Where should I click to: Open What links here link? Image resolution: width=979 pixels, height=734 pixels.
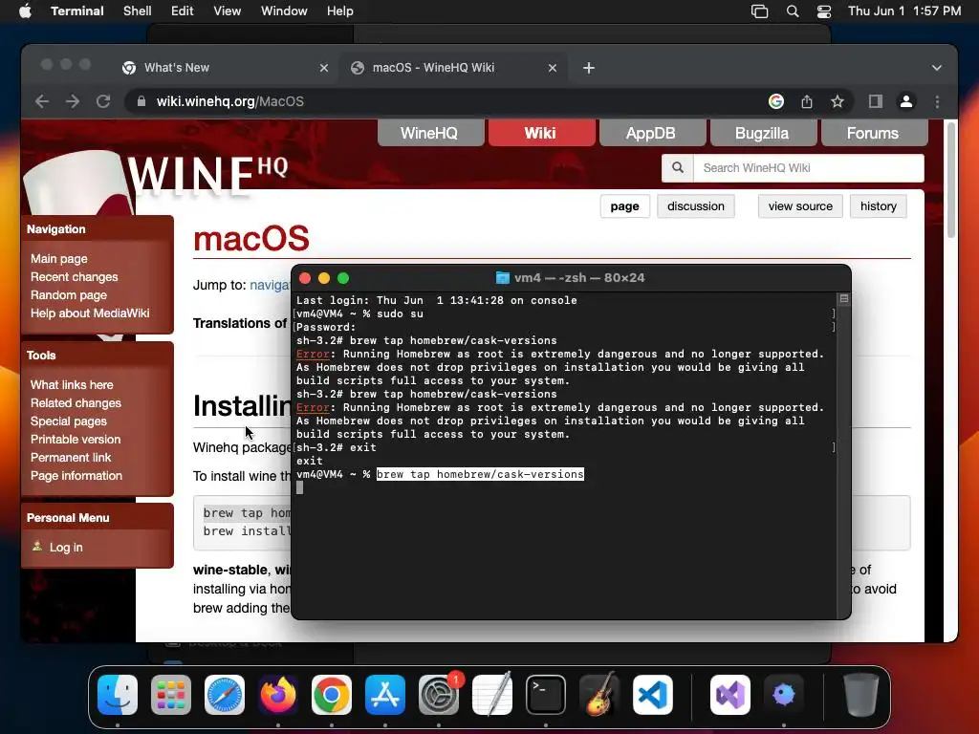(72, 384)
